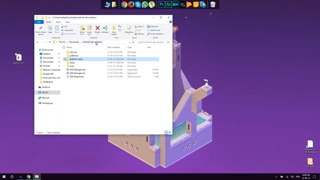Click Invert selection in ribbon
Image resolution: width=320 pixels, height=180 pixels.
pyautogui.click(x=155, y=34)
